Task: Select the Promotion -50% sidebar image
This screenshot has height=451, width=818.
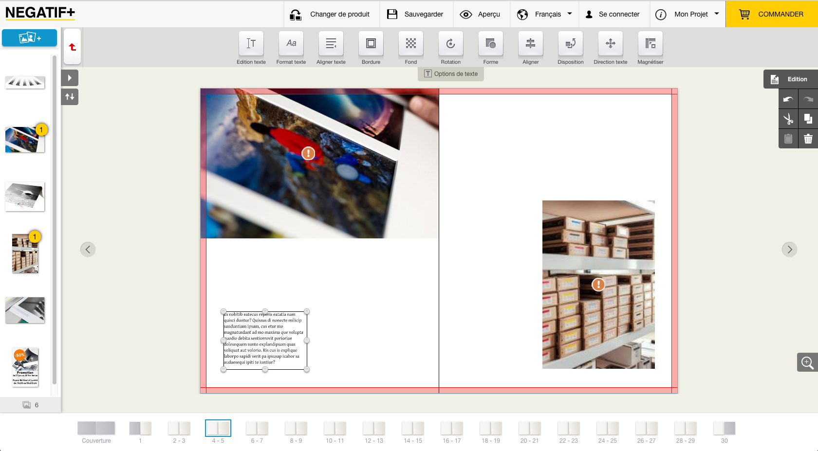Action: (25, 367)
